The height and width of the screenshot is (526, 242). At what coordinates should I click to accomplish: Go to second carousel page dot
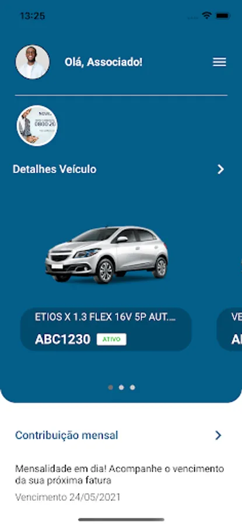click(x=121, y=387)
